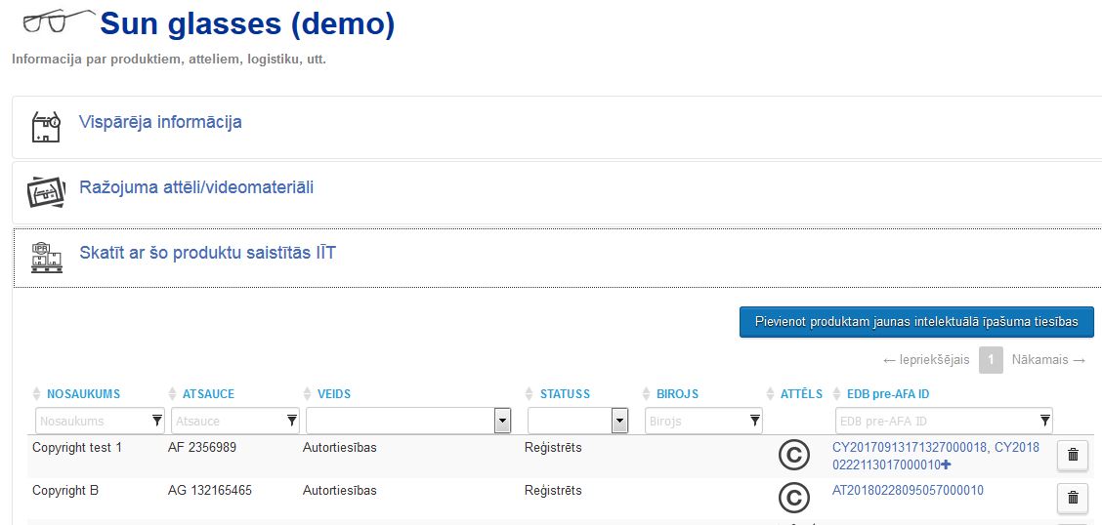
Task: Open the AT2018022809505700010 link
Action: [x=908, y=490]
